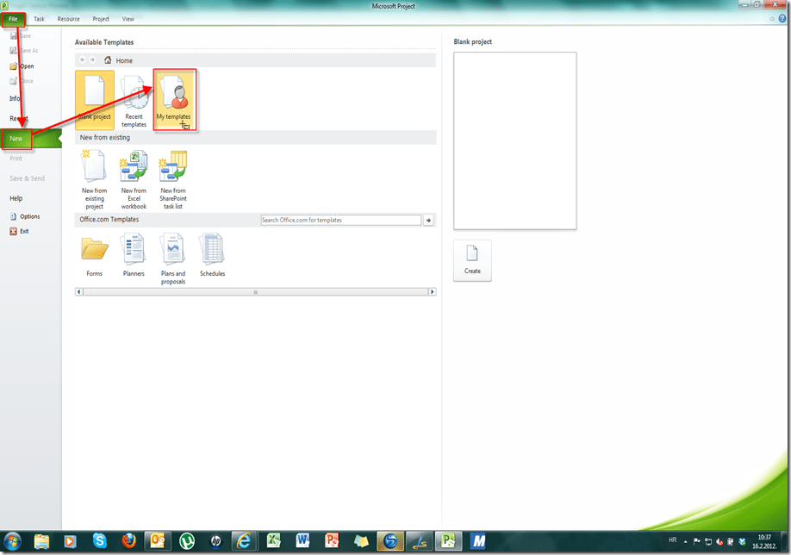Open the Forms template folder

coord(94,254)
